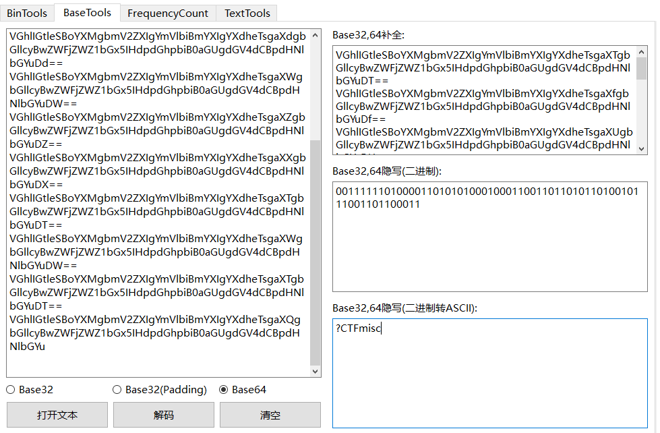Click the 清空 clear button
This screenshot has height=433, width=660.
(x=270, y=415)
